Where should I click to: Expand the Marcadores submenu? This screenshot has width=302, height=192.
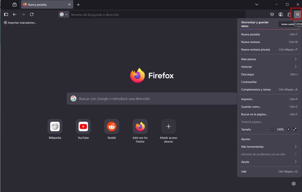click(269, 59)
